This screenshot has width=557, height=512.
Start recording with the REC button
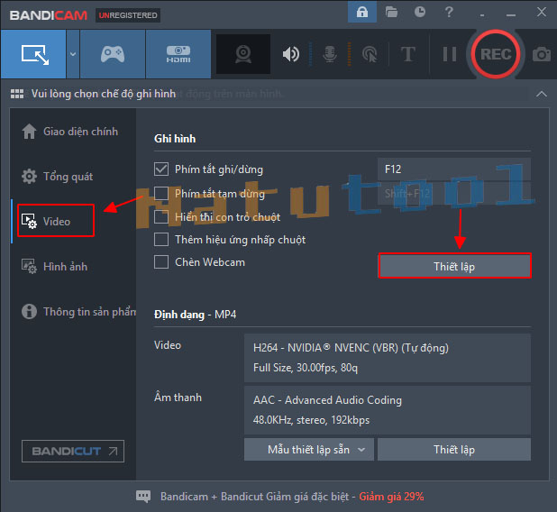pyautogui.click(x=496, y=54)
